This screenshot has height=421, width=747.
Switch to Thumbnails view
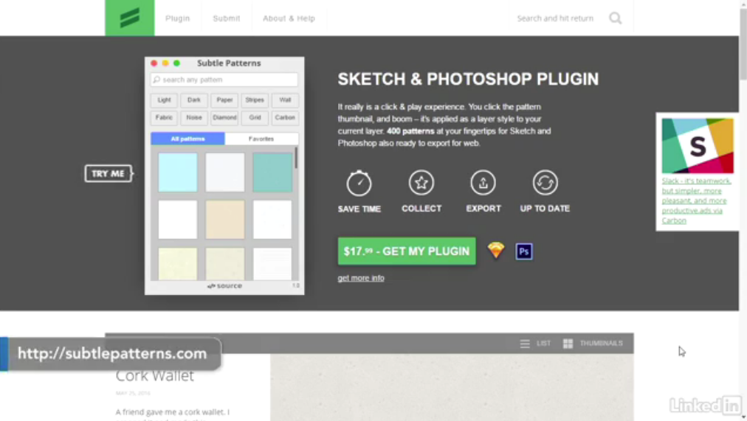pos(593,344)
